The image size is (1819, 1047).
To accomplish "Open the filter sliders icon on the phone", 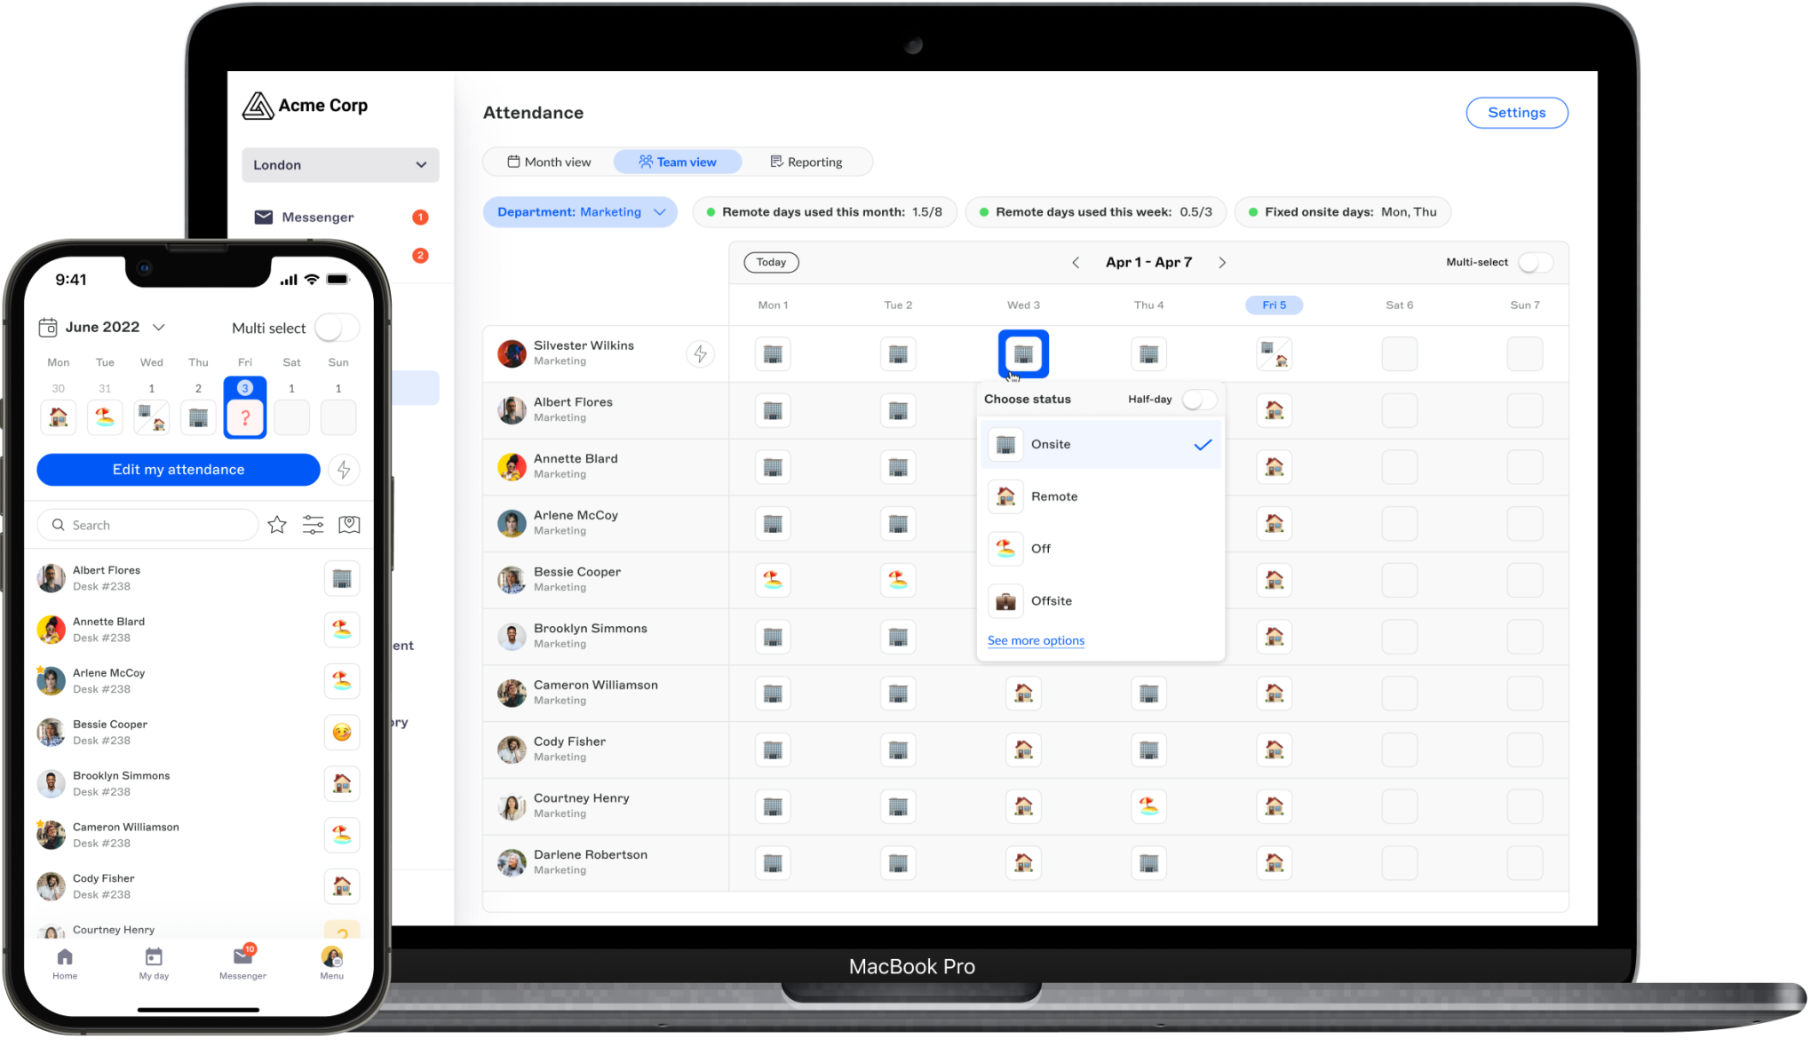I will point(313,525).
